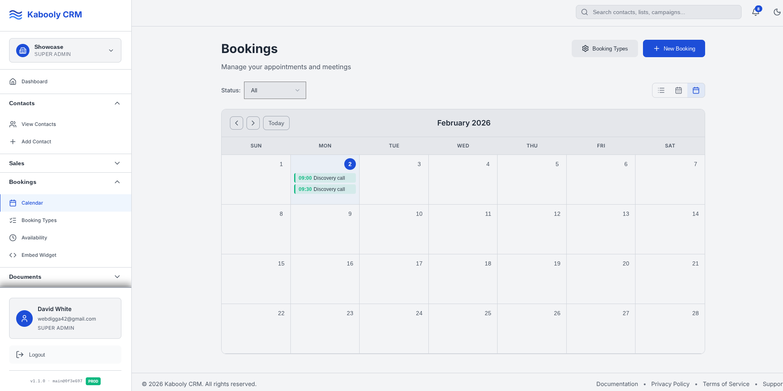The height and width of the screenshot is (391, 783).
Task: Click the Privacy Policy footer link
Action: tap(670, 384)
